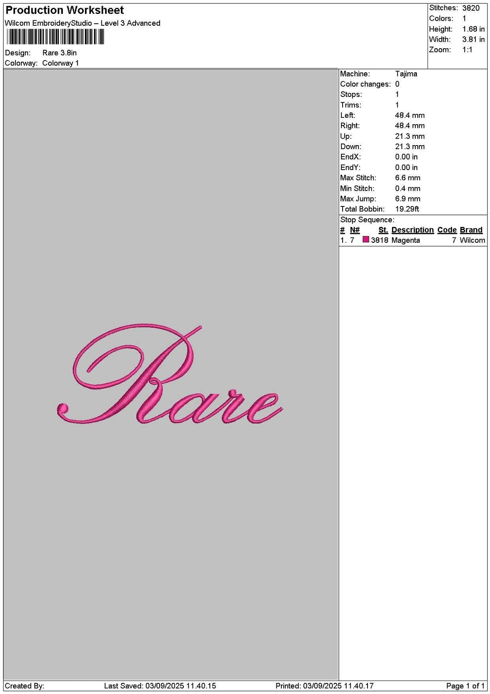
Task: Click the 'Wilcom' brand cell
Action: [472, 240]
